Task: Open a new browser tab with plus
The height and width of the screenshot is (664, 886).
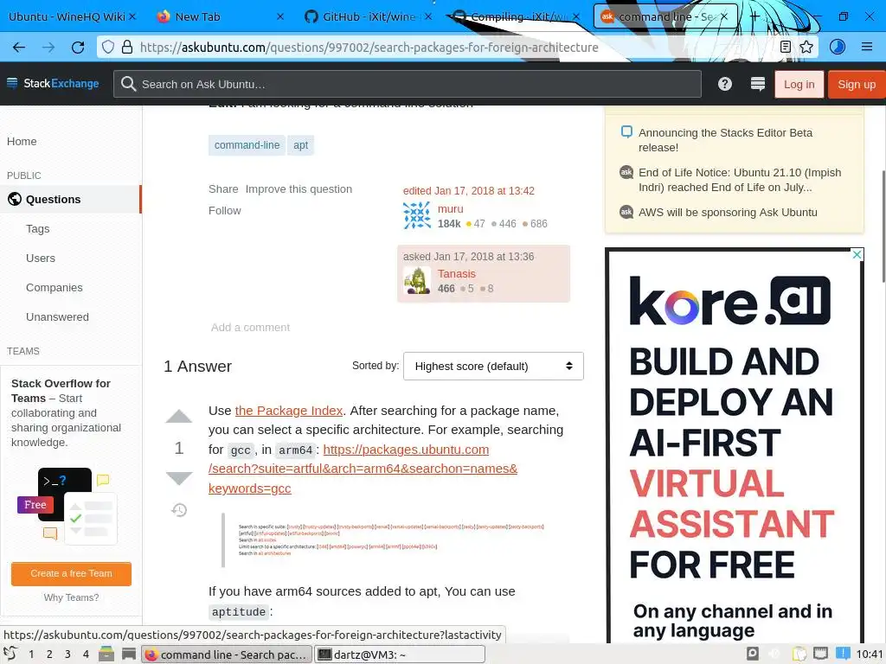Action: coord(754,16)
